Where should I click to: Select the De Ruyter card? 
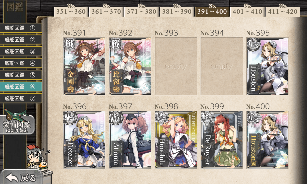pyautogui.click(x=222, y=140)
